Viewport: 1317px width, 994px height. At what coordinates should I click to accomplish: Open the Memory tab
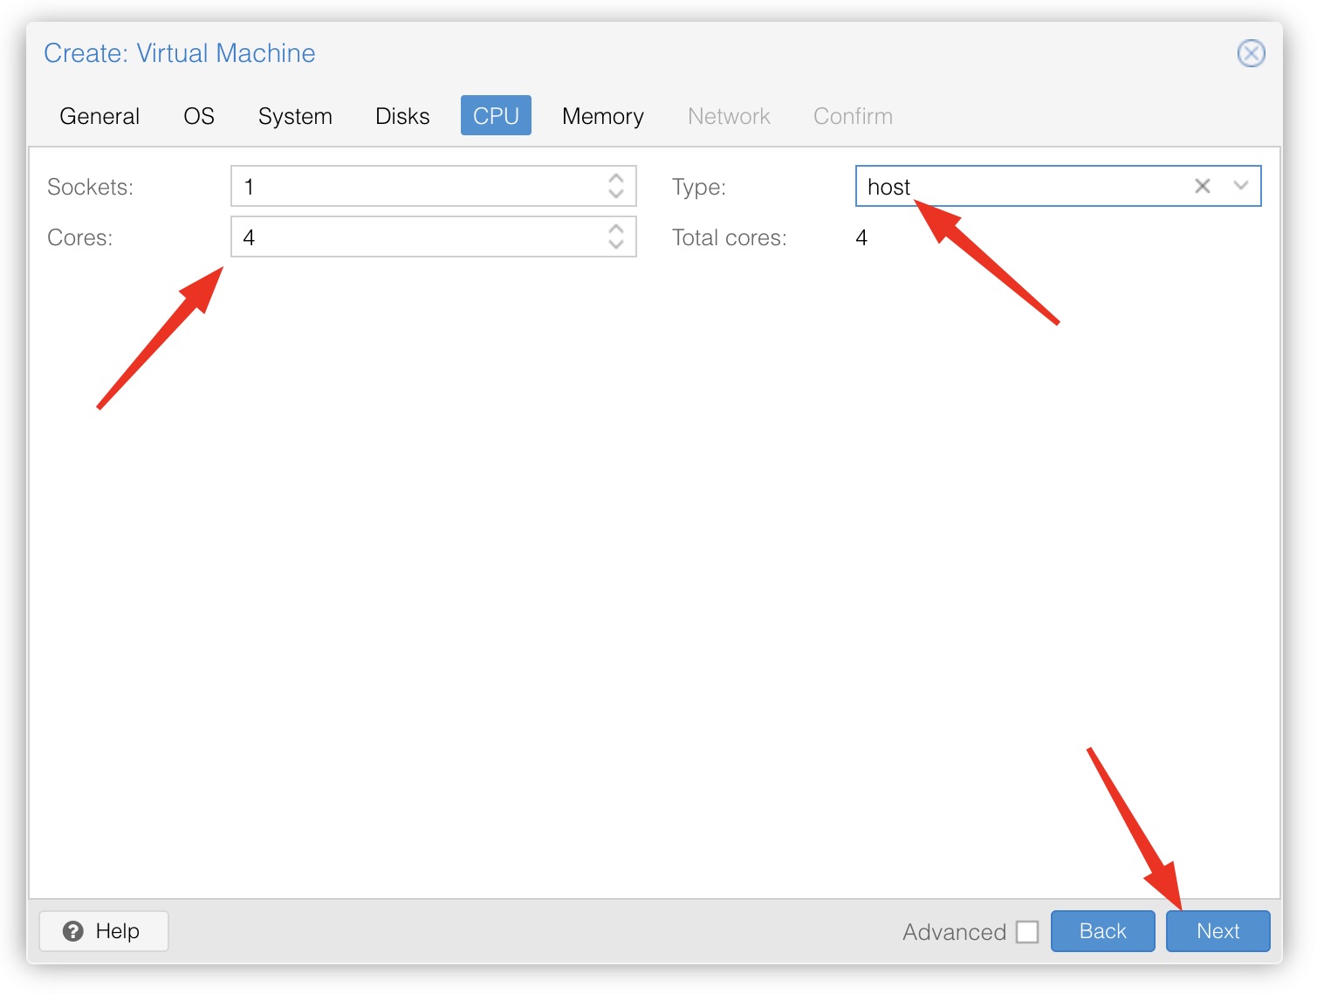(602, 116)
